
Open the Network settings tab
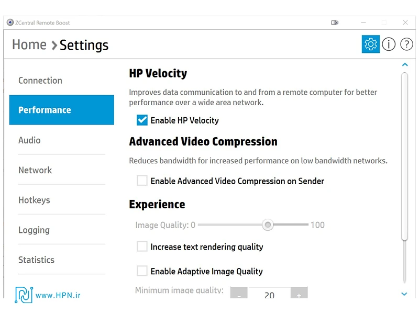[x=35, y=170]
